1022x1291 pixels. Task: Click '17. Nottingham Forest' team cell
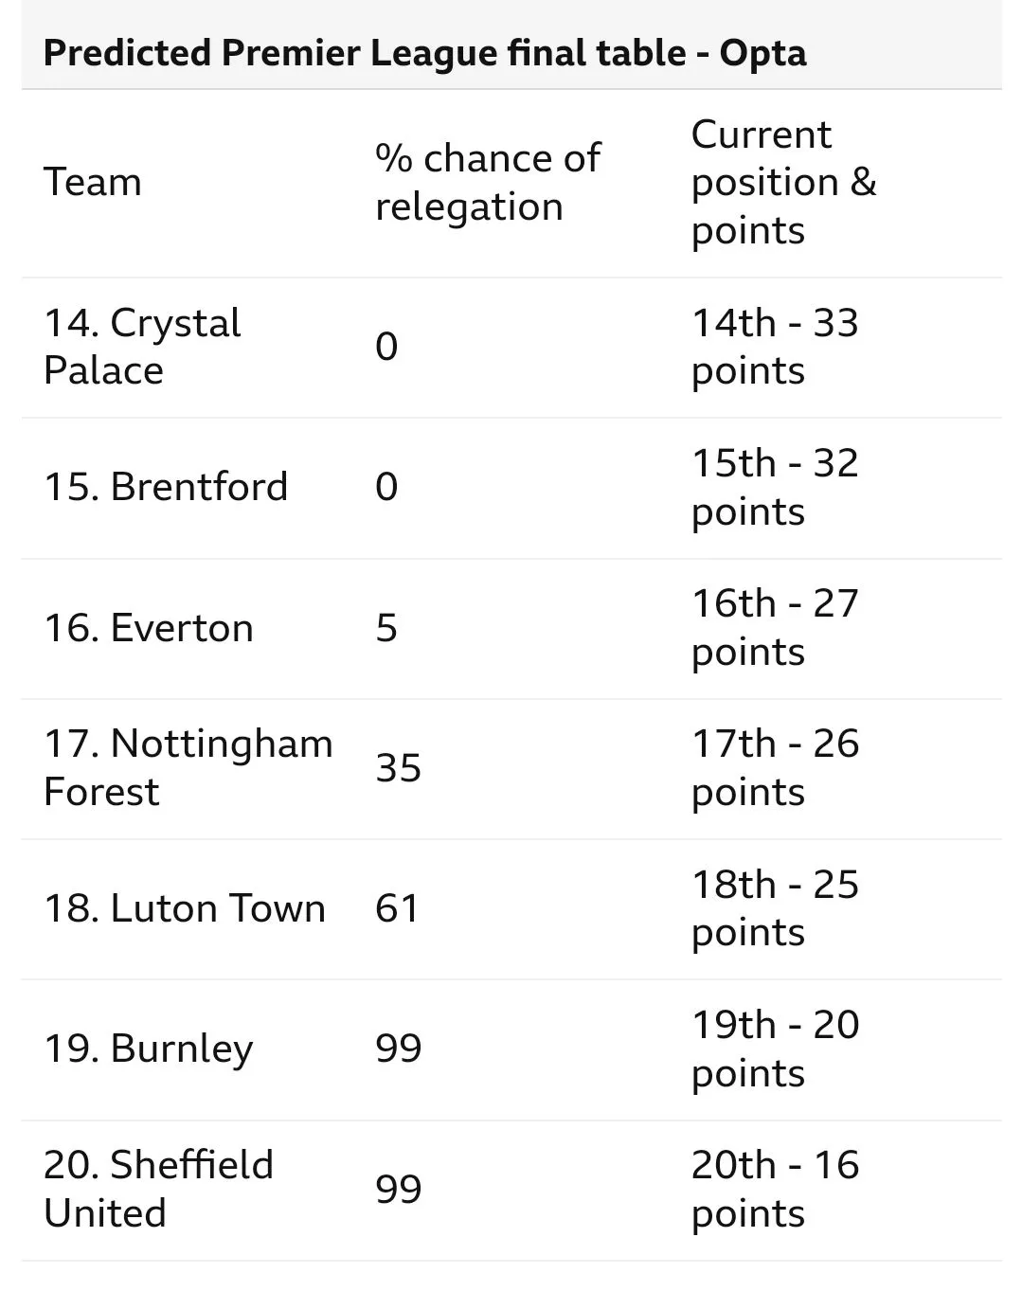point(188,767)
